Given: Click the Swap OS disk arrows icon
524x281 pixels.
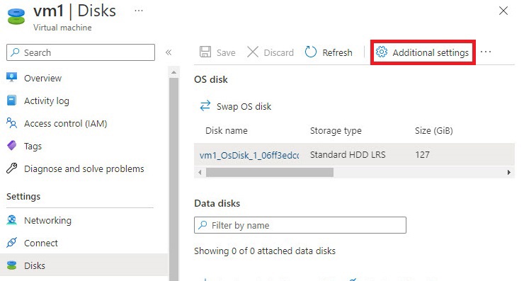Looking at the screenshot, I should [205, 105].
